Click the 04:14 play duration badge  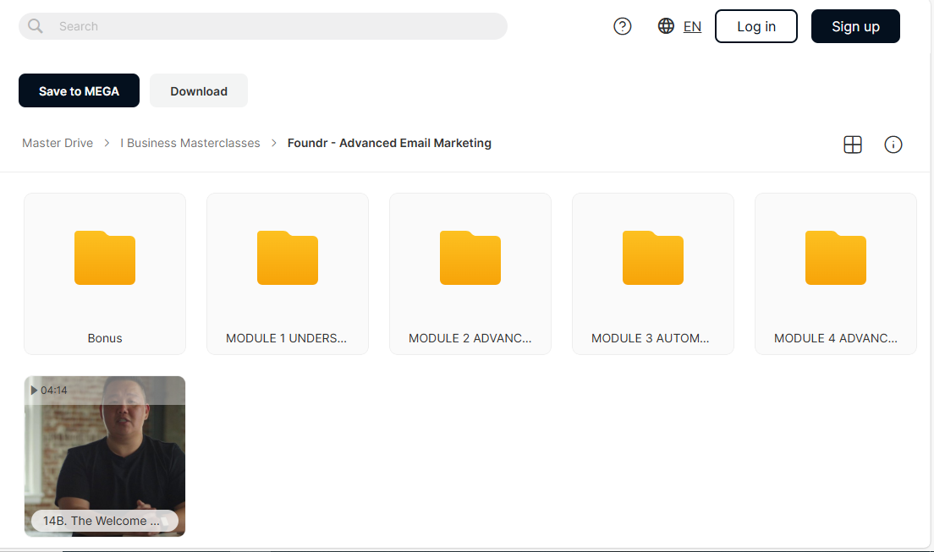click(49, 390)
